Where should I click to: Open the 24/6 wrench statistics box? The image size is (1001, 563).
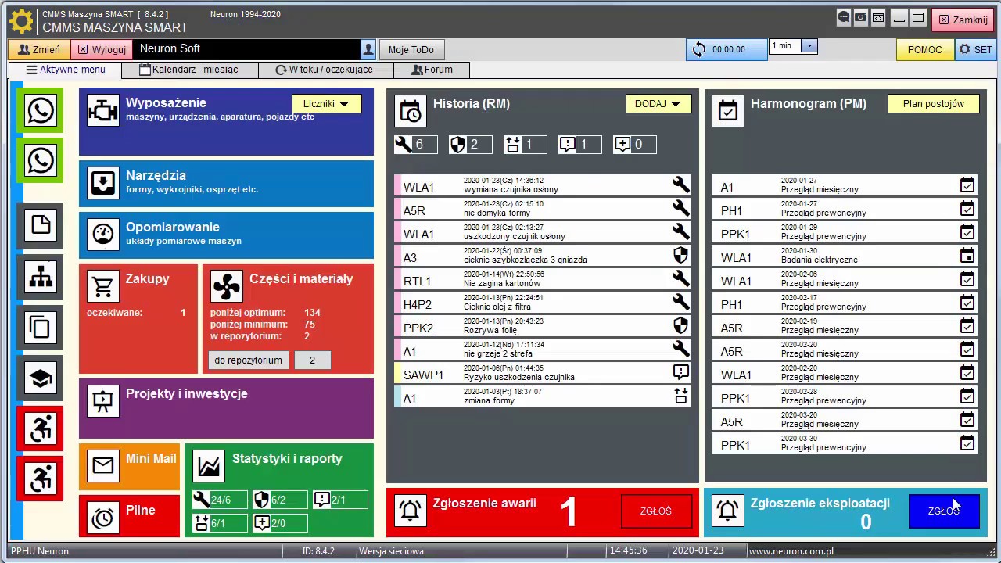click(x=220, y=500)
